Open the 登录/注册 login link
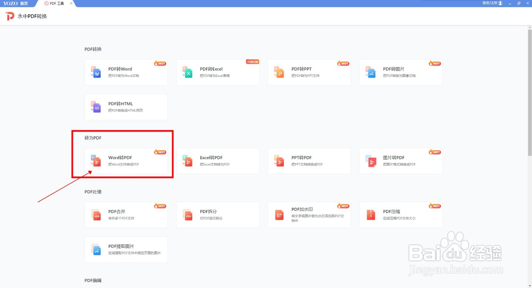Viewport: 532px width, 288px height. tap(490, 3)
